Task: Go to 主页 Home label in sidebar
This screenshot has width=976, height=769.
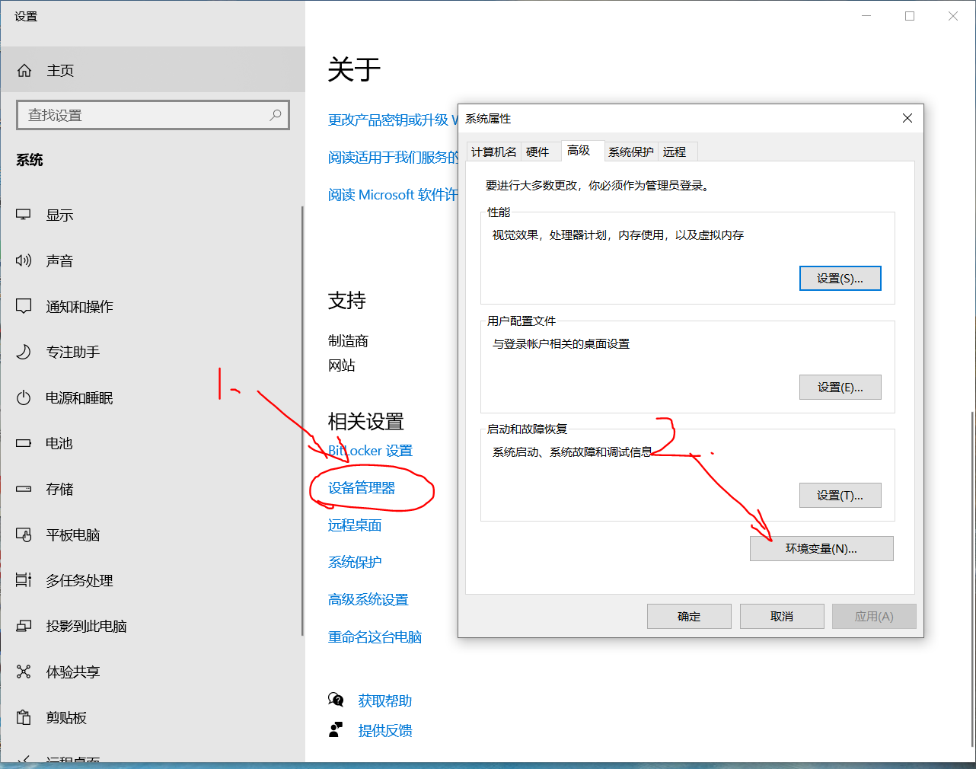Action: pyautogui.click(x=60, y=71)
